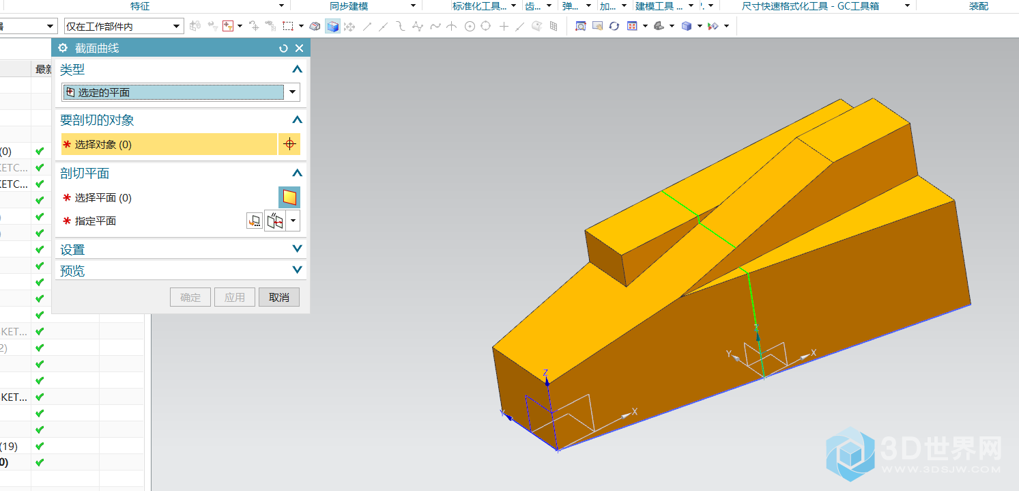Expand the 预览 section

click(297, 270)
